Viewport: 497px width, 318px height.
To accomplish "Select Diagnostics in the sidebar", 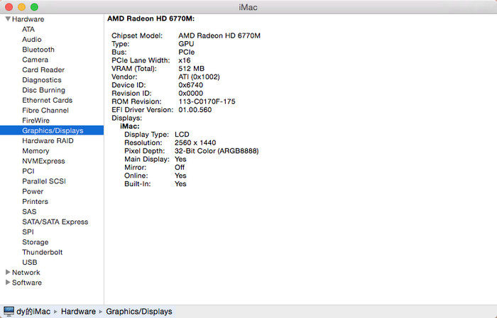I will coord(41,80).
